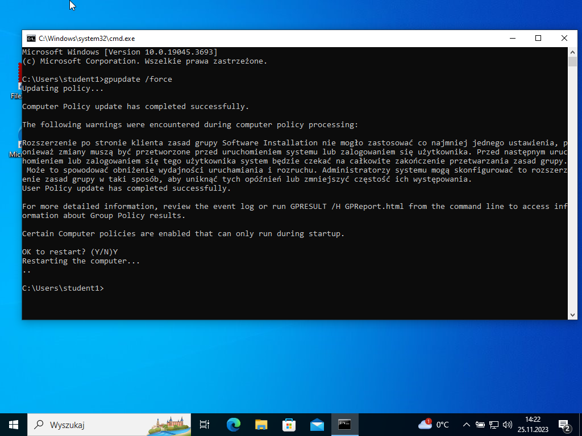Image resolution: width=582 pixels, height=436 pixels.
Task: Minimize the cmd.exe window
Action: click(513, 39)
